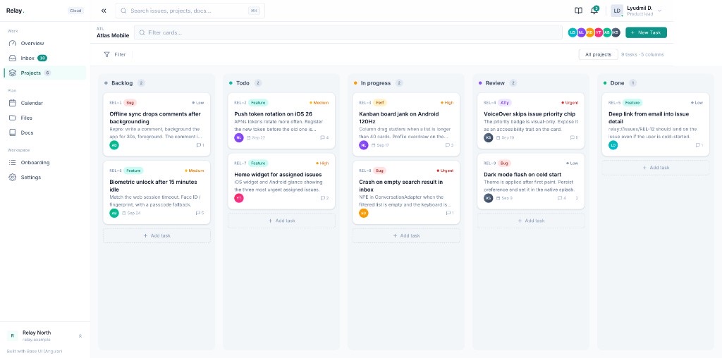Click the Deep link from email into issue detail title
The height and width of the screenshot is (358, 722).
[649, 118]
